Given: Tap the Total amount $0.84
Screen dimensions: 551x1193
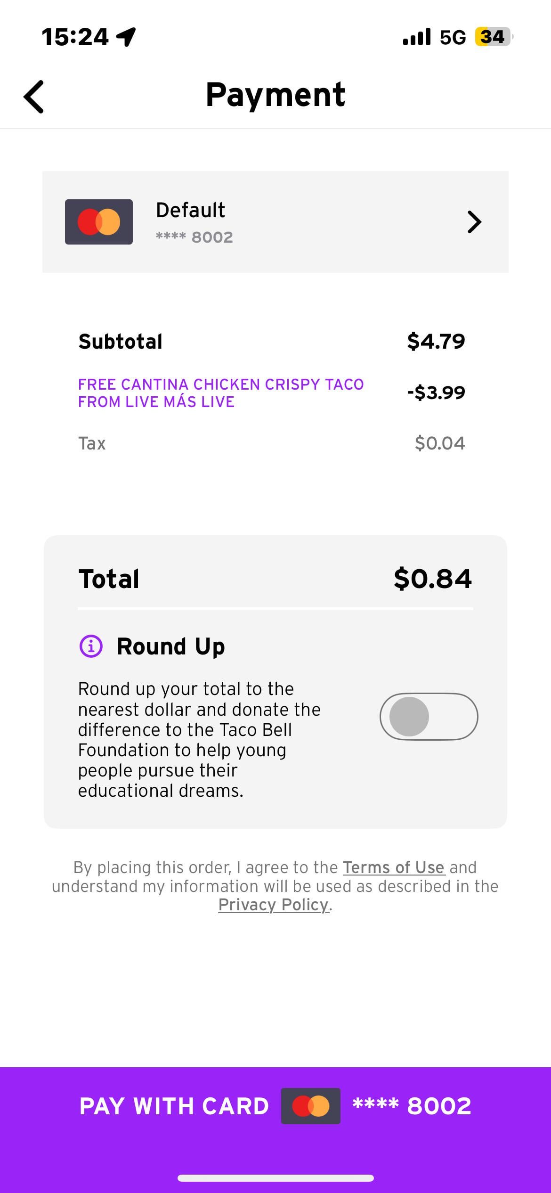Looking at the screenshot, I should click(x=432, y=579).
